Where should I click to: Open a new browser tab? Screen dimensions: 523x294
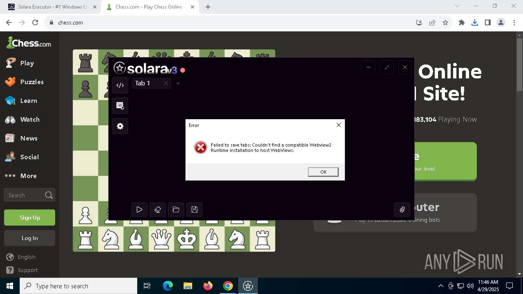[x=208, y=7]
